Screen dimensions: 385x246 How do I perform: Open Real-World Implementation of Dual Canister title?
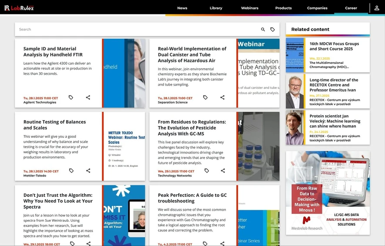(x=192, y=55)
